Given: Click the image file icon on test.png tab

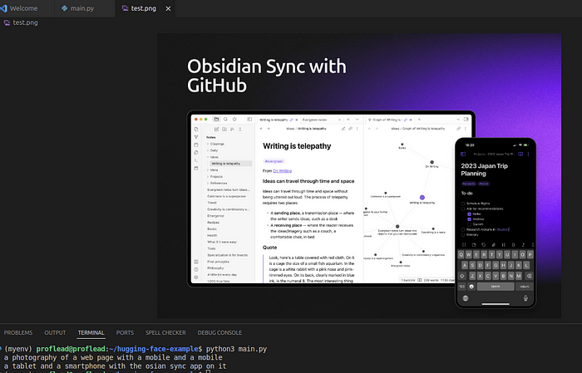Looking at the screenshot, I should click(125, 8).
